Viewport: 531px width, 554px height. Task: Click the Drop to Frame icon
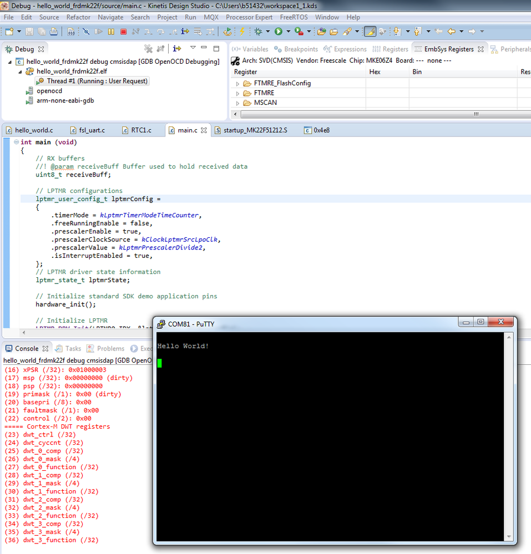coord(198,32)
